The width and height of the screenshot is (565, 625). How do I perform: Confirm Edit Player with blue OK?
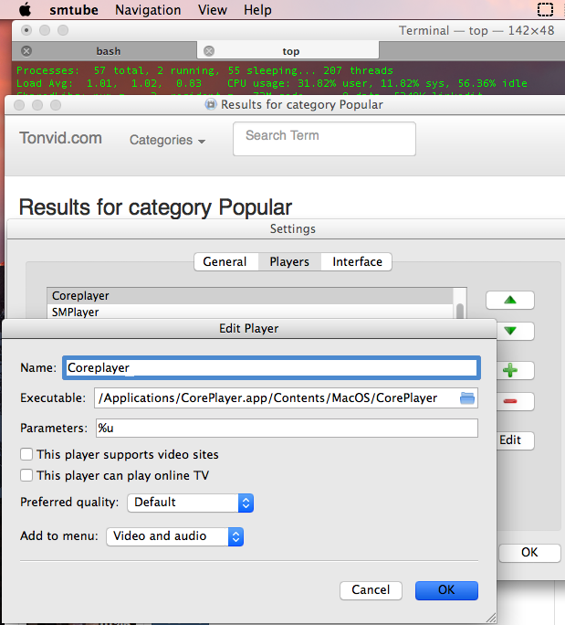point(446,590)
